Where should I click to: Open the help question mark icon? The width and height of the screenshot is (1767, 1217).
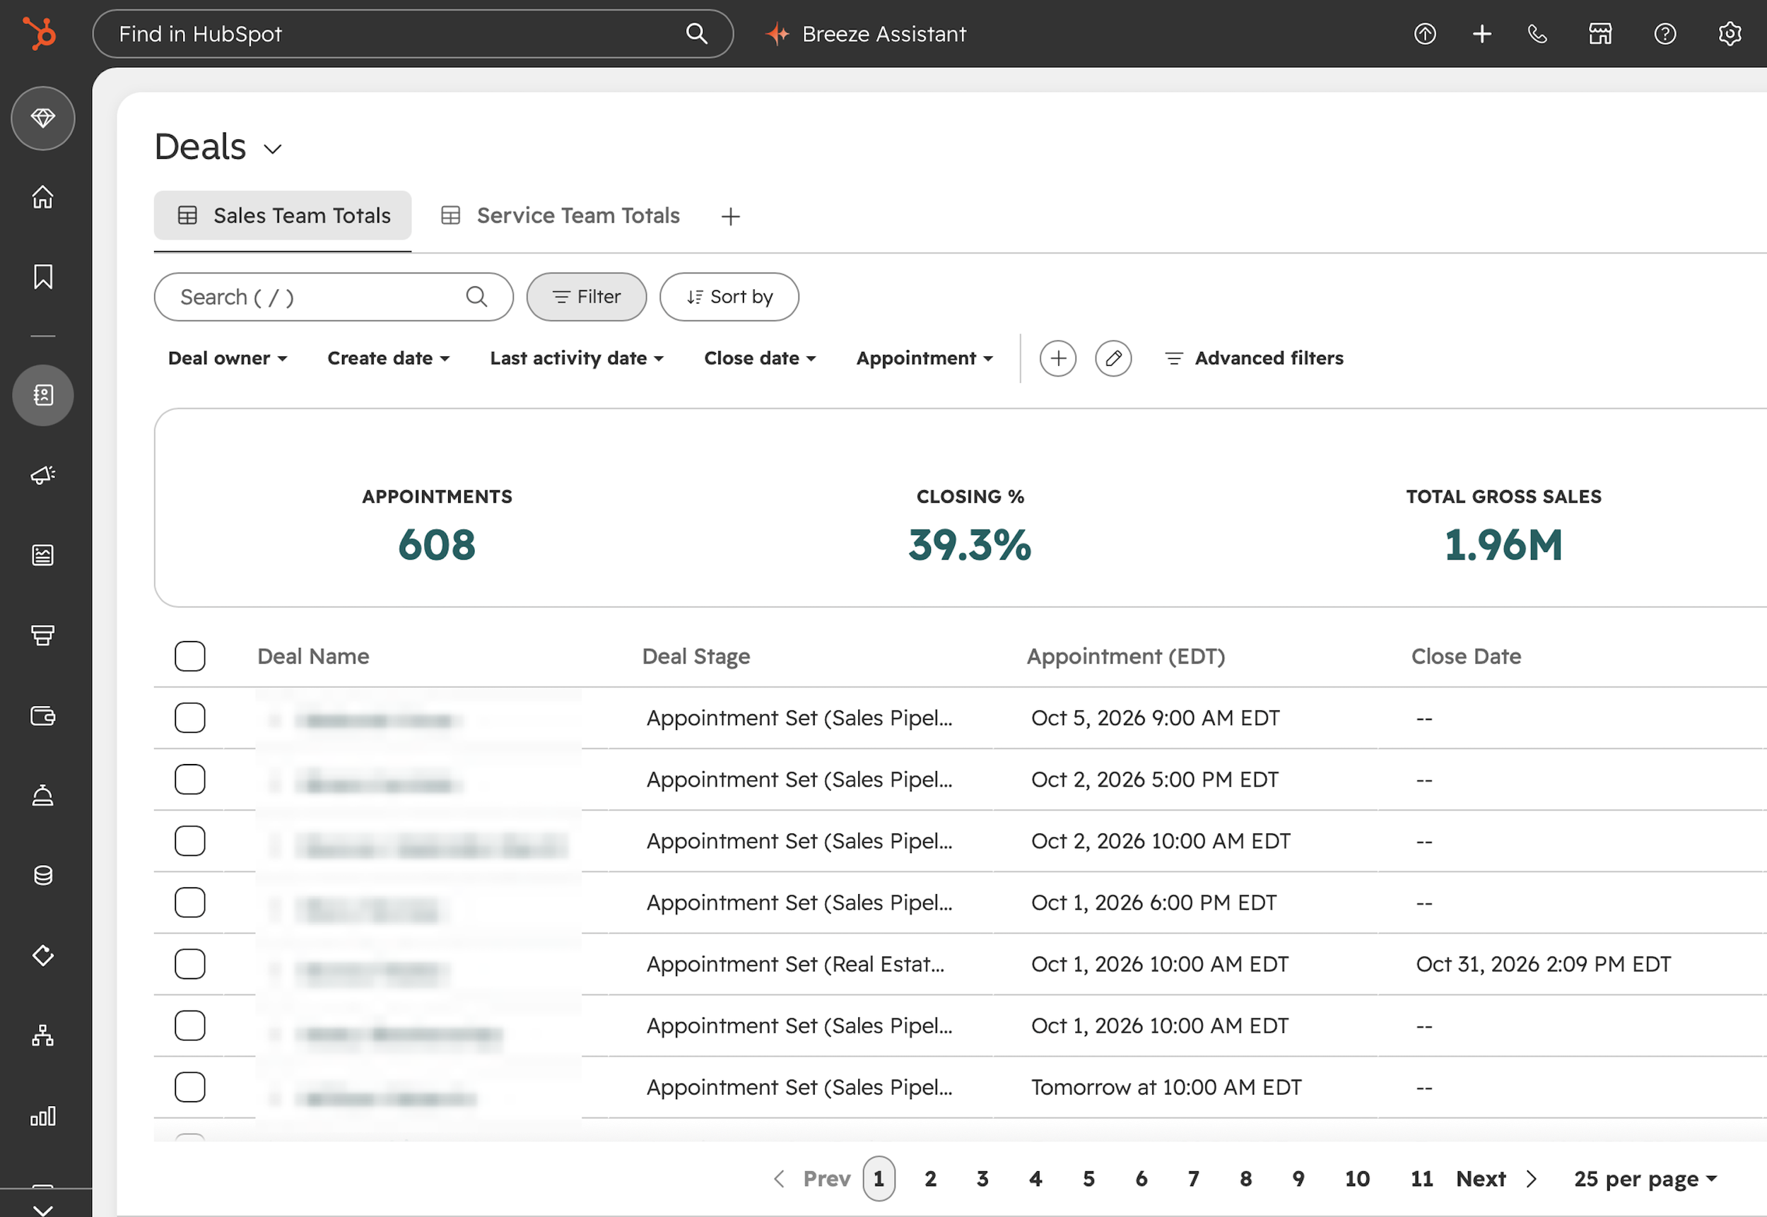(1665, 33)
